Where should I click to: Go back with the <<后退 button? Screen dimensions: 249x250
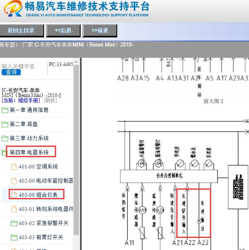click(64, 30)
